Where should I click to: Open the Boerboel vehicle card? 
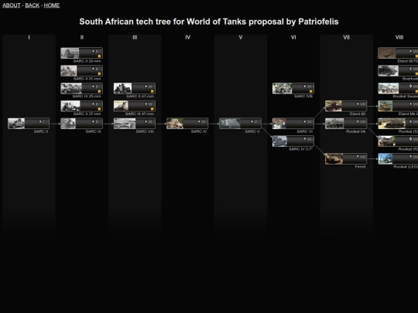click(398, 71)
